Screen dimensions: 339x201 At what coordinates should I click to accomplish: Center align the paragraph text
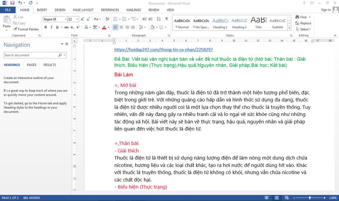tap(121, 27)
